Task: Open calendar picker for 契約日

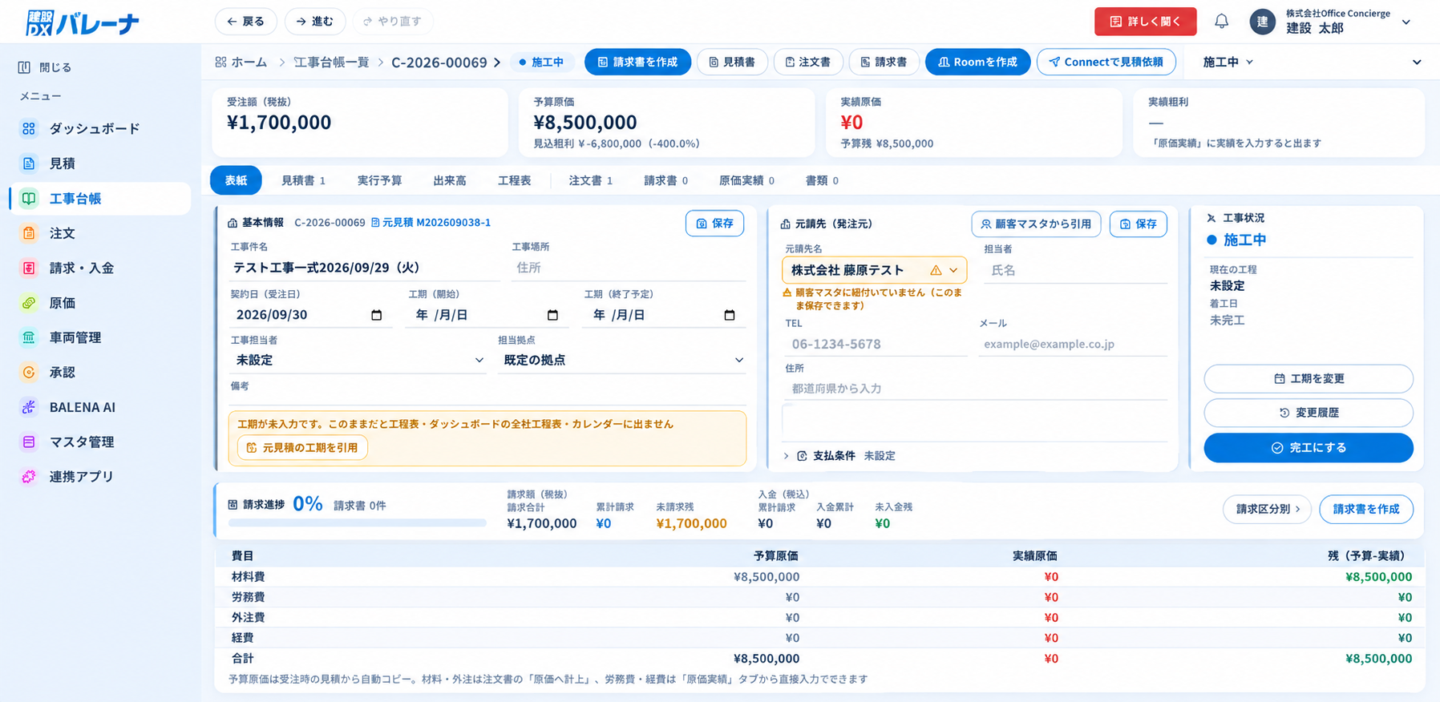Action: click(376, 315)
